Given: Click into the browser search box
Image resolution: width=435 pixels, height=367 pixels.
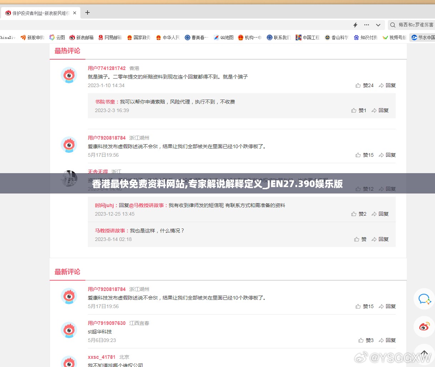Looking at the screenshot, I should (x=415, y=25).
